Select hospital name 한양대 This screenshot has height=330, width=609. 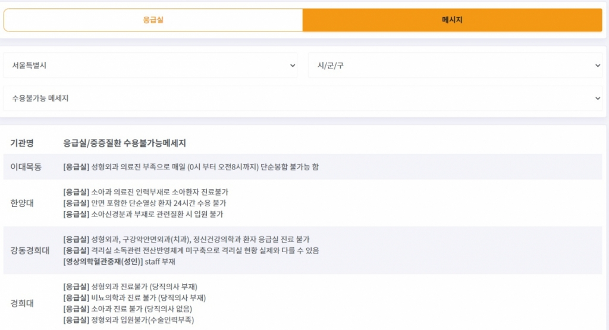pyautogui.click(x=22, y=203)
